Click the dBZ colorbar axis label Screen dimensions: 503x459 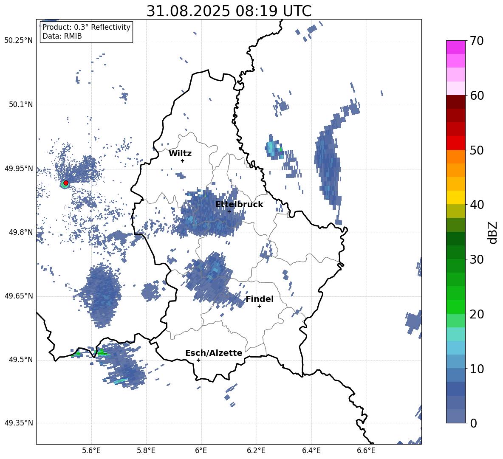click(x=493, y=232)
